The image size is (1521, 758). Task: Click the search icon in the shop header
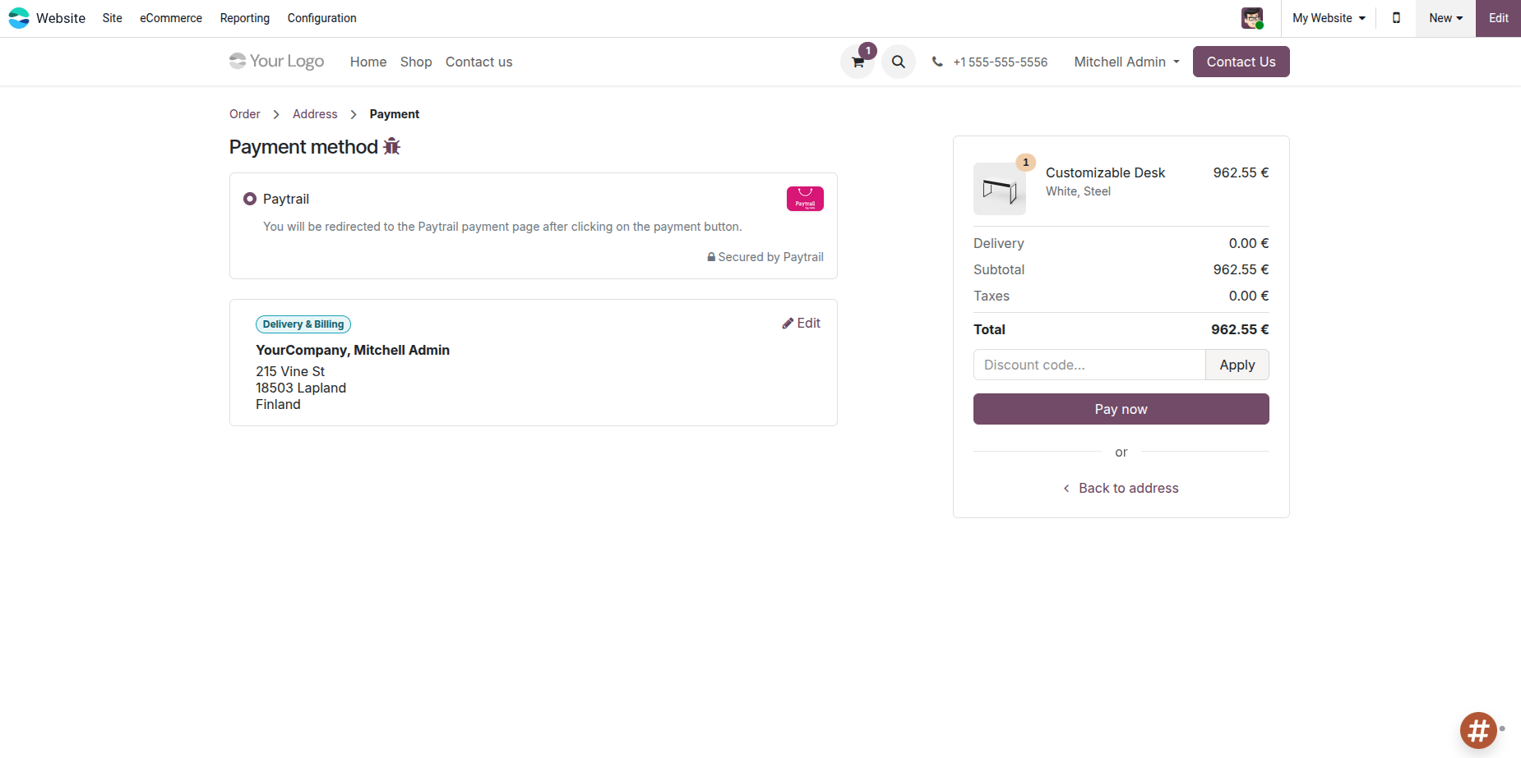[898, 62]
